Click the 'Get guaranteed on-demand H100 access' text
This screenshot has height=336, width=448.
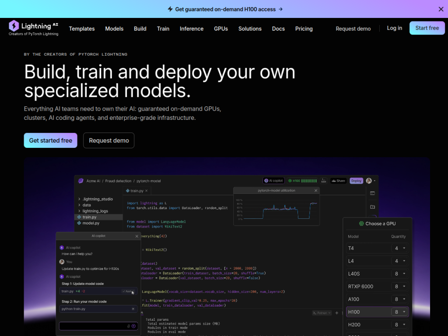[225, 9]
